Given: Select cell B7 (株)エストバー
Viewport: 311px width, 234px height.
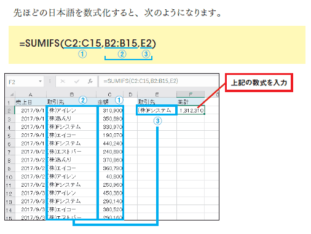Looking at the screenshot, I should 72,152.
